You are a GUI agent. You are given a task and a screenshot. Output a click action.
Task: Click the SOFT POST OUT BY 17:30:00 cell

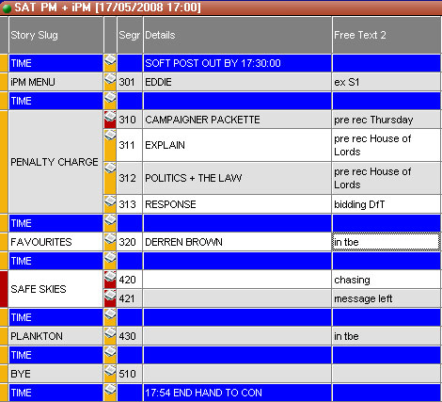click(x=237, y=63)
